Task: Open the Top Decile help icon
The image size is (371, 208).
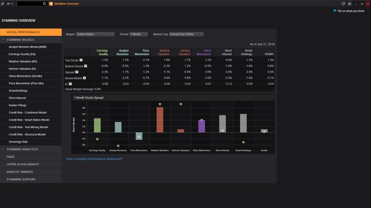Action: pyautogui.click(x=81, y=60)
